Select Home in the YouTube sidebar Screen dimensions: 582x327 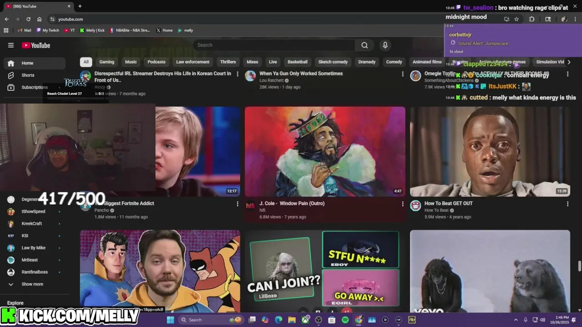click(x=34, y=63)
